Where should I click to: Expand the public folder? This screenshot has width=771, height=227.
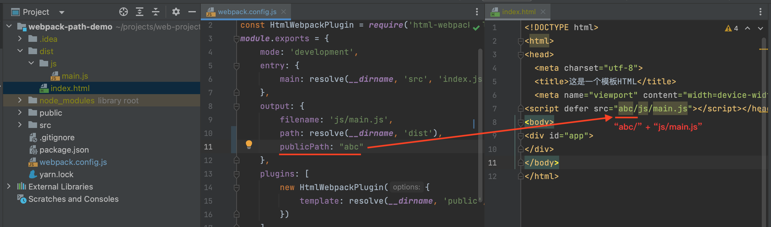[20, 113]
